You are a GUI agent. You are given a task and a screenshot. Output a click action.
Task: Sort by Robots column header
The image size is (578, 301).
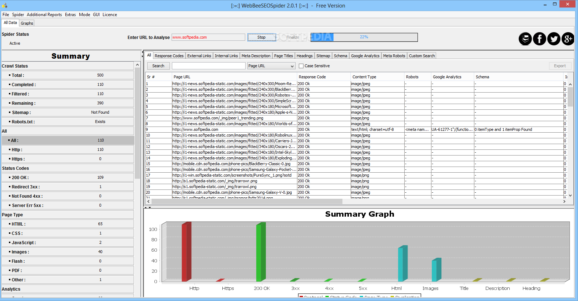click(418, 77)
